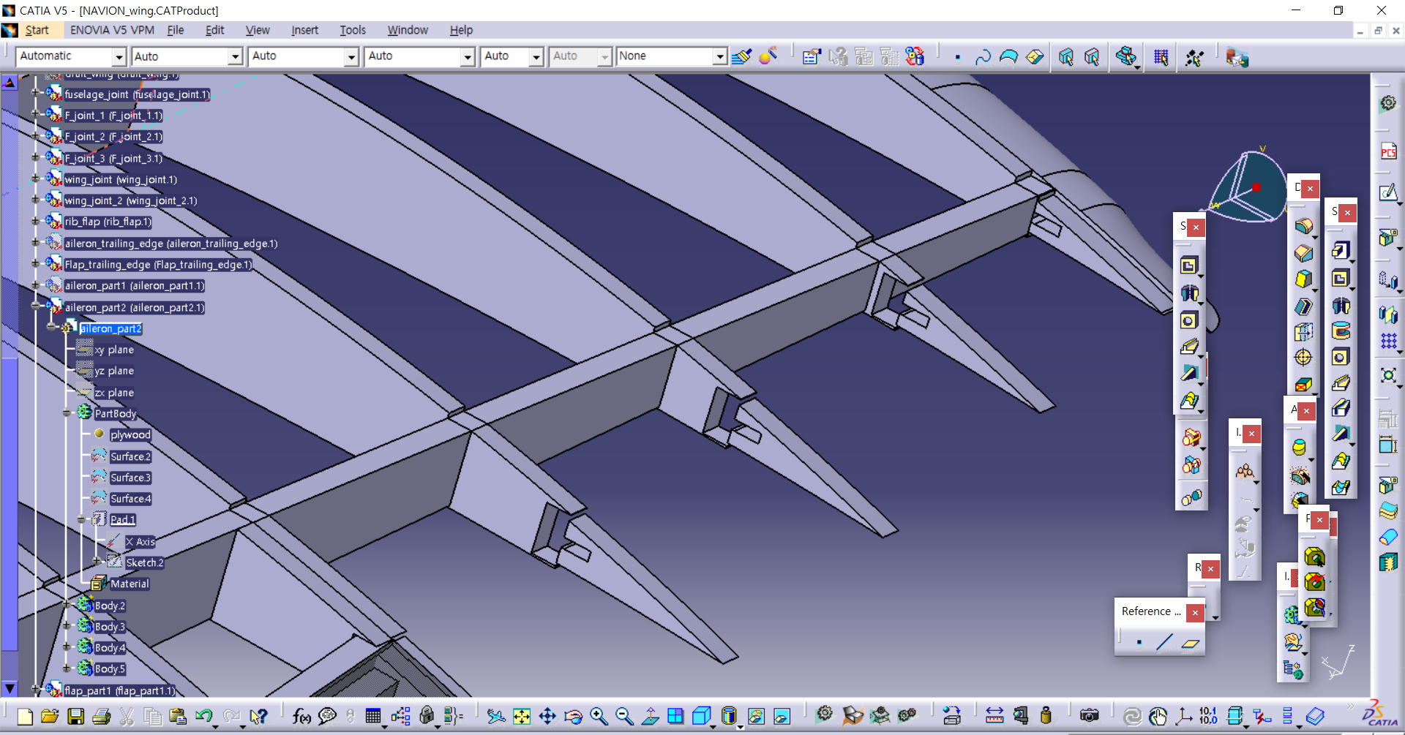Open the Tools menu
This screenshot has width=1405, height=735.
[x=352, y=30]
